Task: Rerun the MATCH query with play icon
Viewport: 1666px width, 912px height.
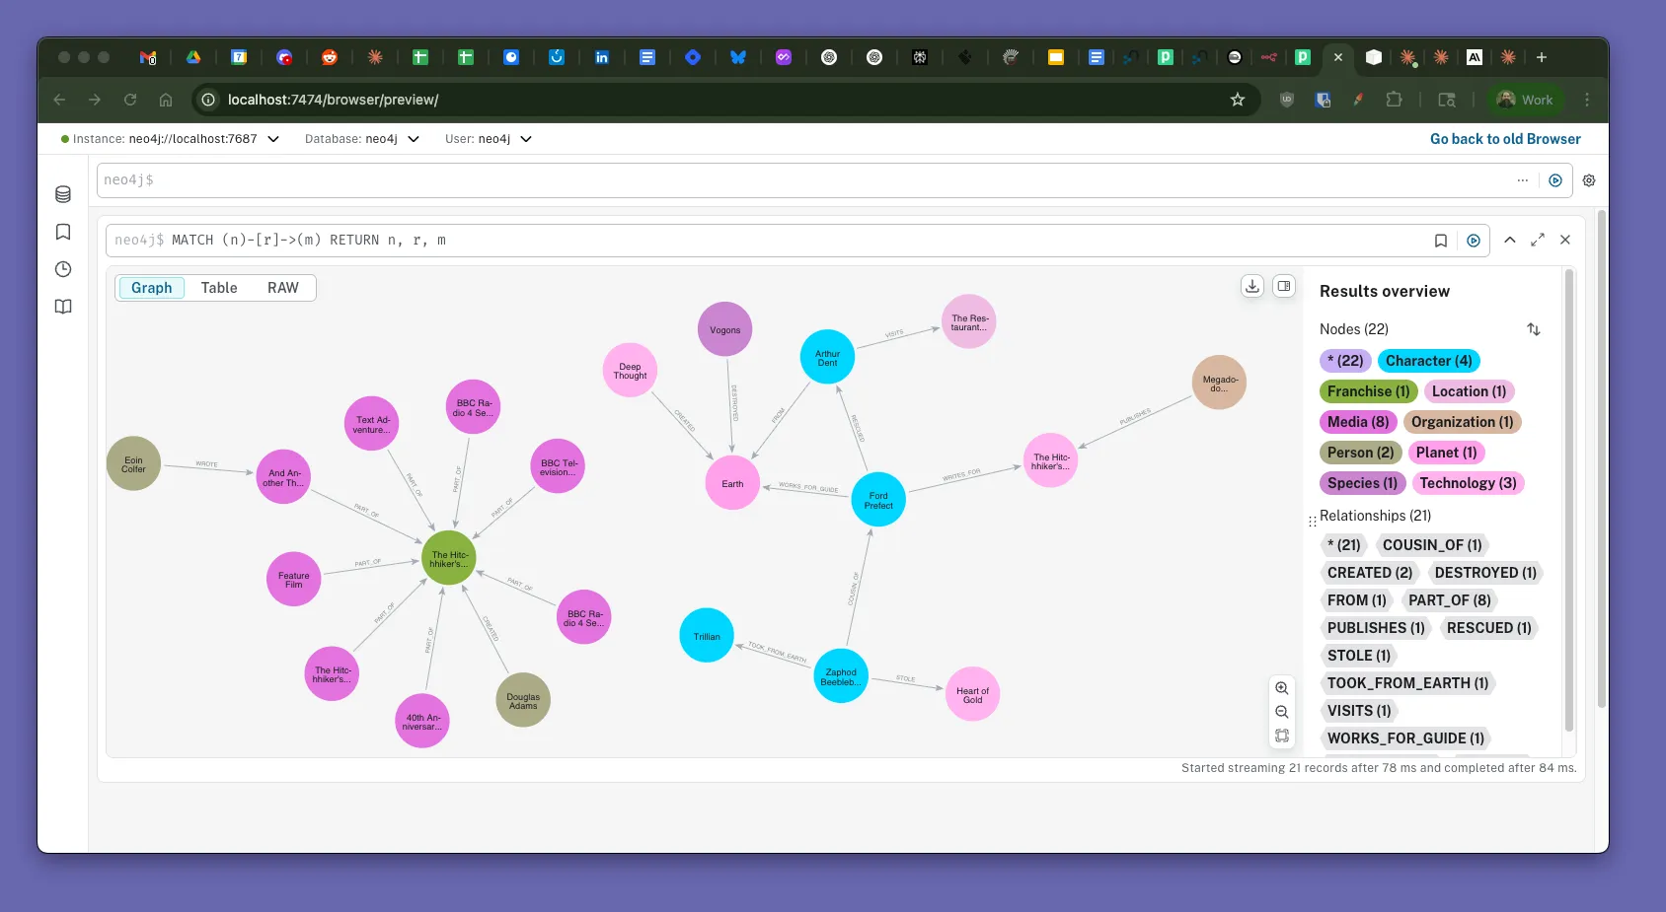Action: click(1474, 241)
